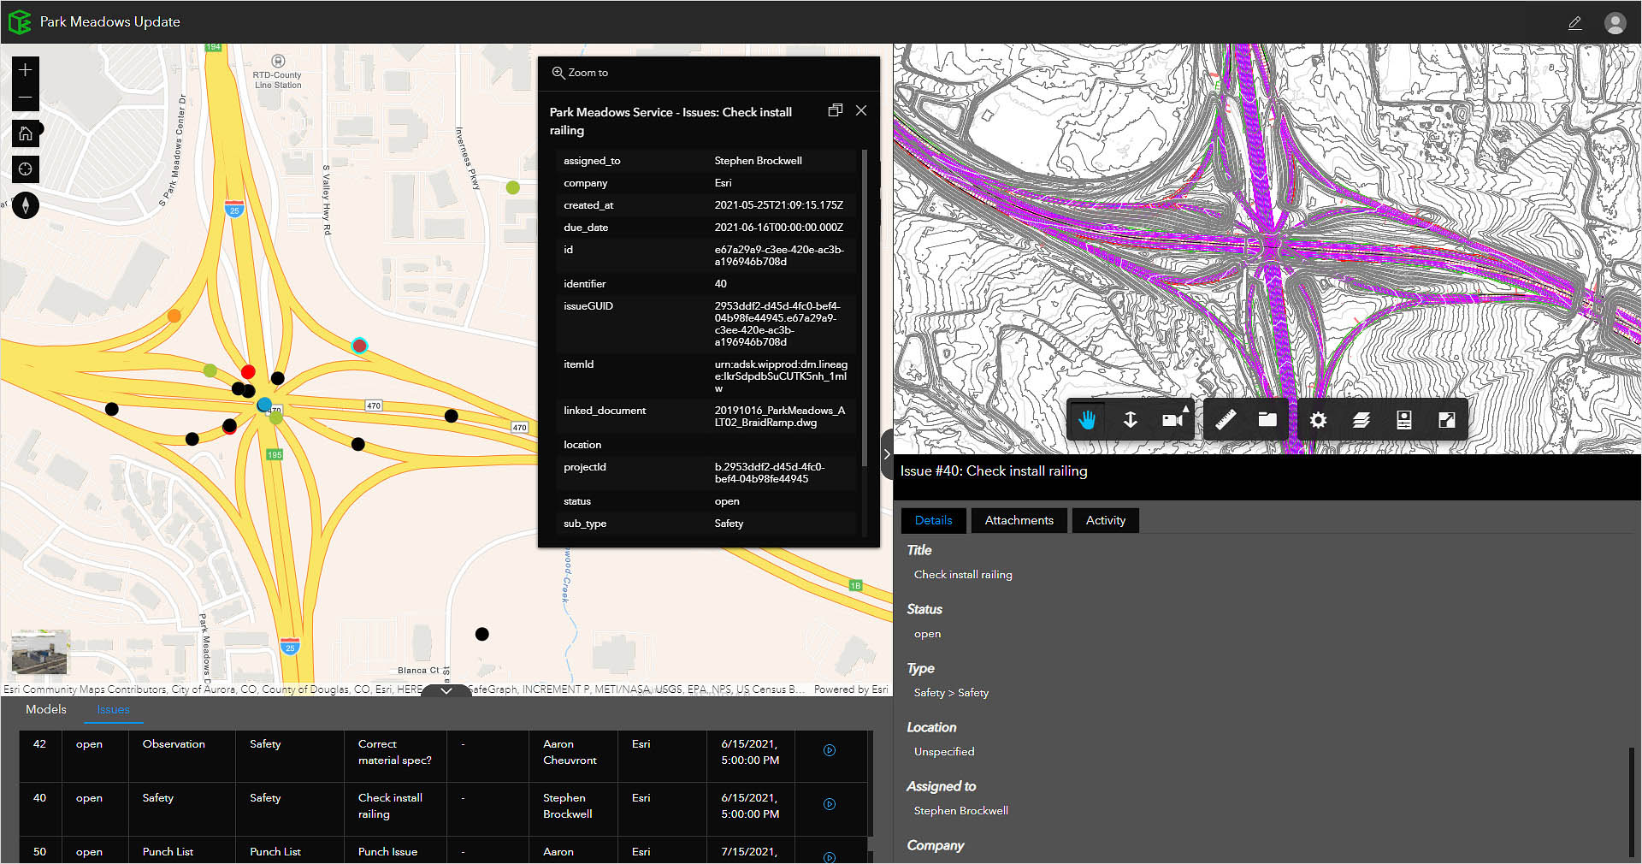This screenshot has width=1642, height=864.
Task: Open the basemap thumbnail on the map
Action: 39,653
